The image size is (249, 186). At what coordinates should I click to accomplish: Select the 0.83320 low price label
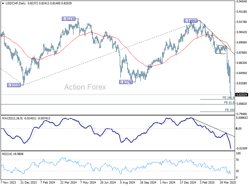click(14, 85)
